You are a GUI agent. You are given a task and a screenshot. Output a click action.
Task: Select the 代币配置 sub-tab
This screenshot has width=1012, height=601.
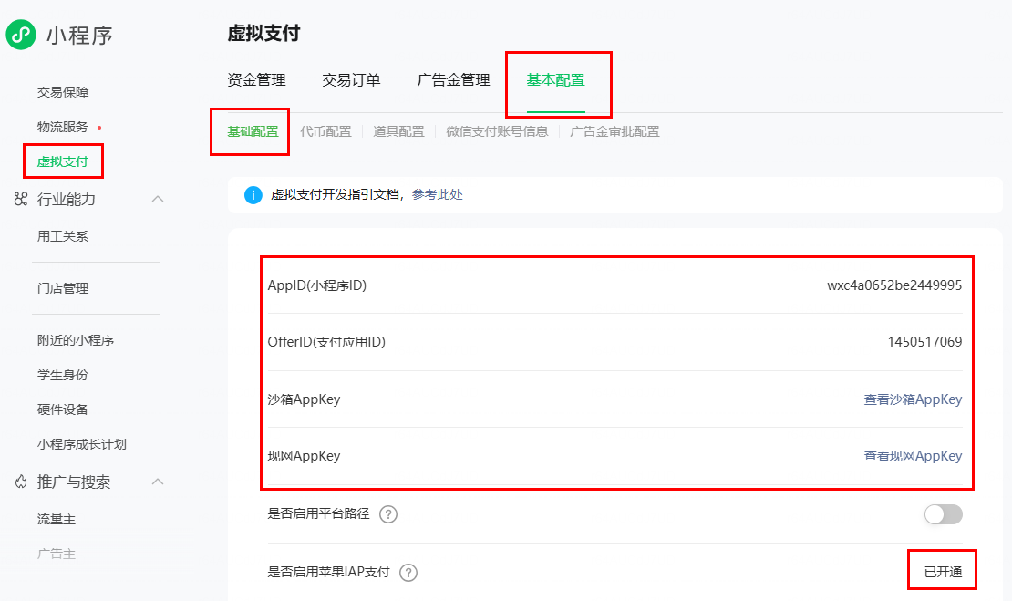click(325, 131)
